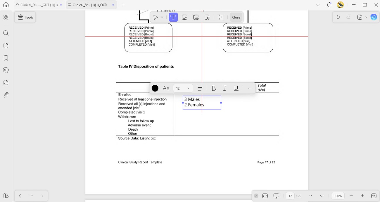Redo the last action
The height and width of the screenshot is (202, 380).
coord(348,17)
